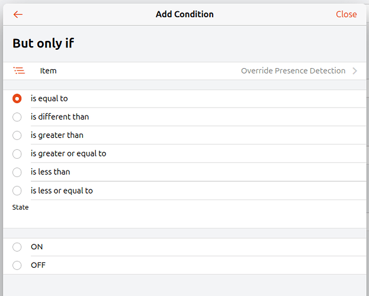Select the 'is less than' radio button
This screenshot has height=296, width=369.
pos(17,172)
